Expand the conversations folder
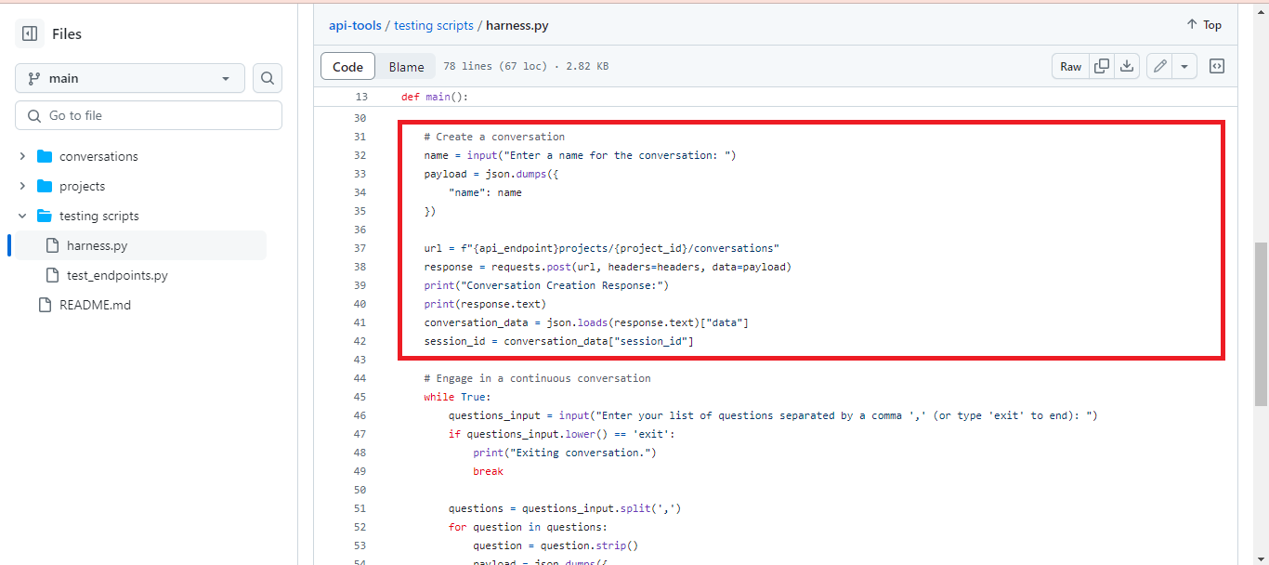Viewport: 1269px width, 565px height. 23,156
